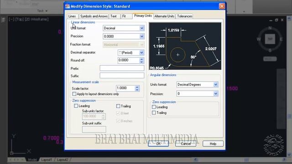The width and height of the screenshot is (292, 164).
Task: Click the Help button
Action: tap(213, 144)
